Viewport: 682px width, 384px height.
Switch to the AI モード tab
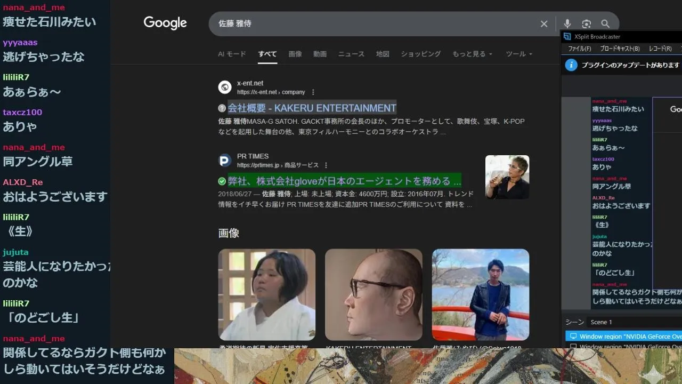click(x=232, y=54)
